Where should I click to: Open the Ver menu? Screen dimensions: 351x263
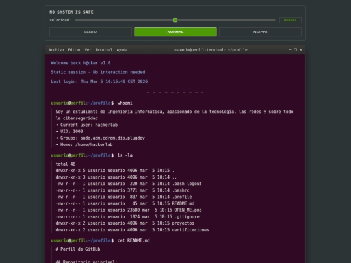88,49
